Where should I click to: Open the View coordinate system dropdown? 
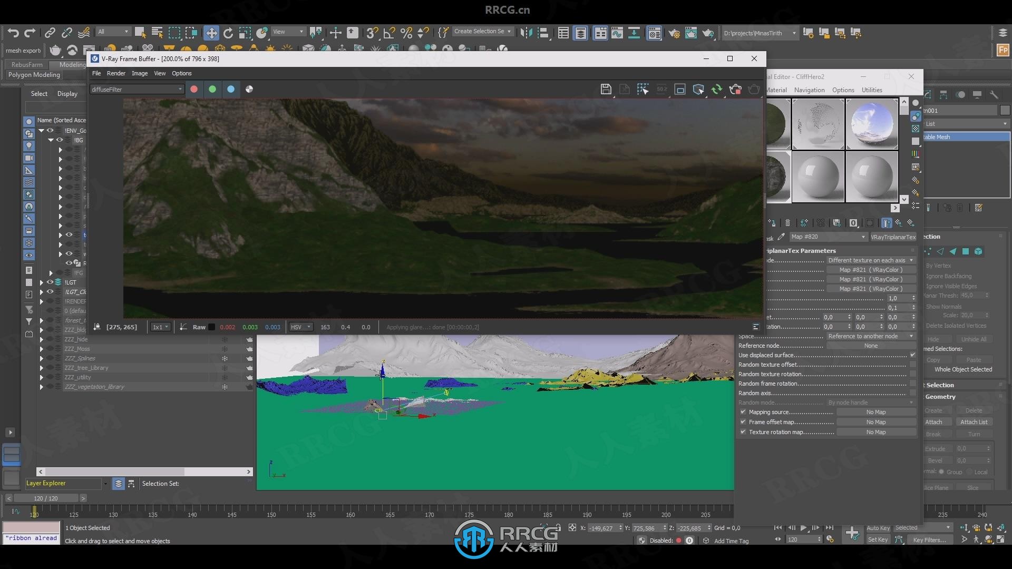coord(288,32)
